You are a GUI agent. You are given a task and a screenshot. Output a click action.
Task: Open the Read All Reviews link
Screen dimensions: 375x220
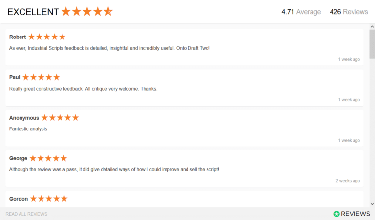[26, 214]
